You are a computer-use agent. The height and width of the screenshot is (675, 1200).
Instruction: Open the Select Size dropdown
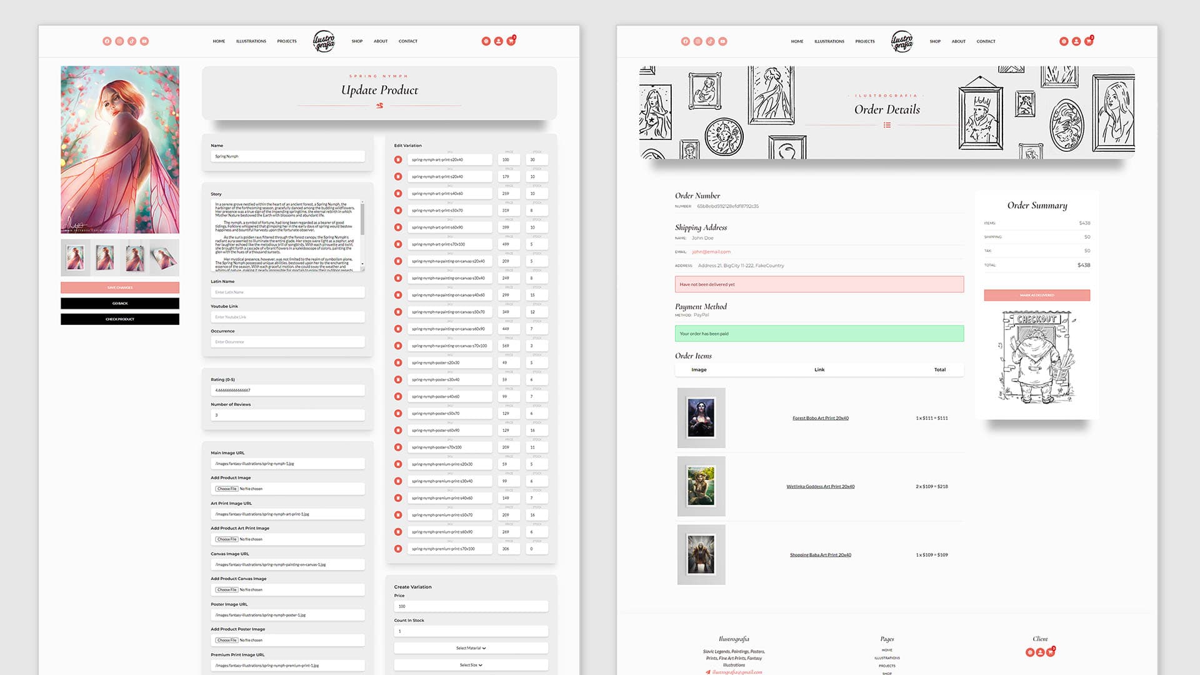coord(471,664)
